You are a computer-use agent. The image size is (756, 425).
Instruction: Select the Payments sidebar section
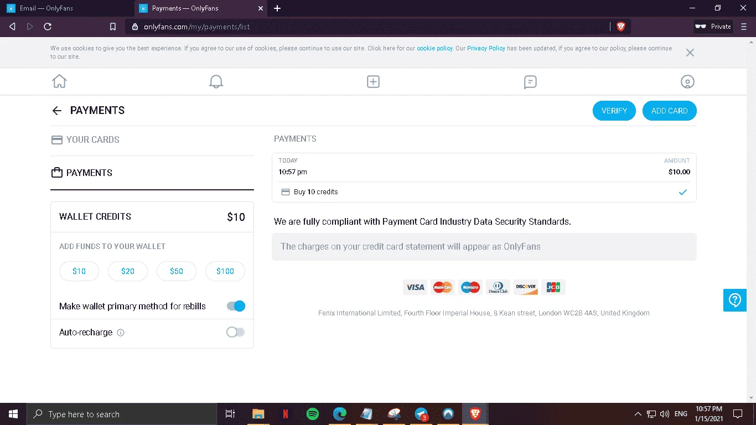(152, 173)
